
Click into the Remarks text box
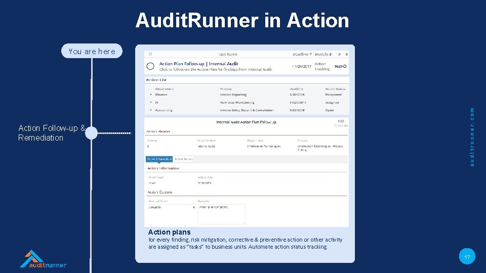click(222, 214)
